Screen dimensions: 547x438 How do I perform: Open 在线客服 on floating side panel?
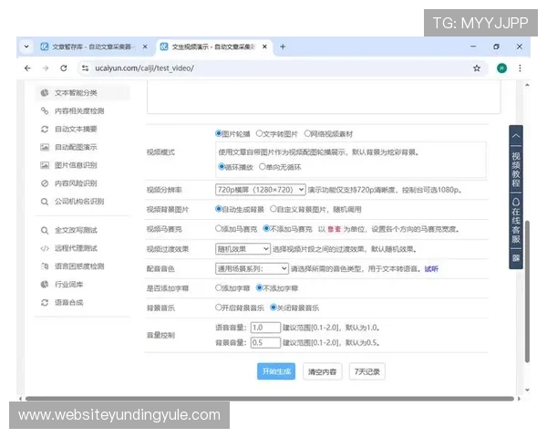tap(516, 221)
